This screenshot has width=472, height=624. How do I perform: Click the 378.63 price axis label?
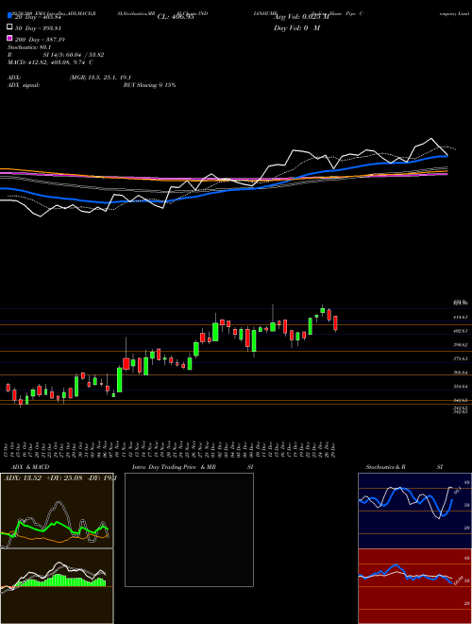461,358
